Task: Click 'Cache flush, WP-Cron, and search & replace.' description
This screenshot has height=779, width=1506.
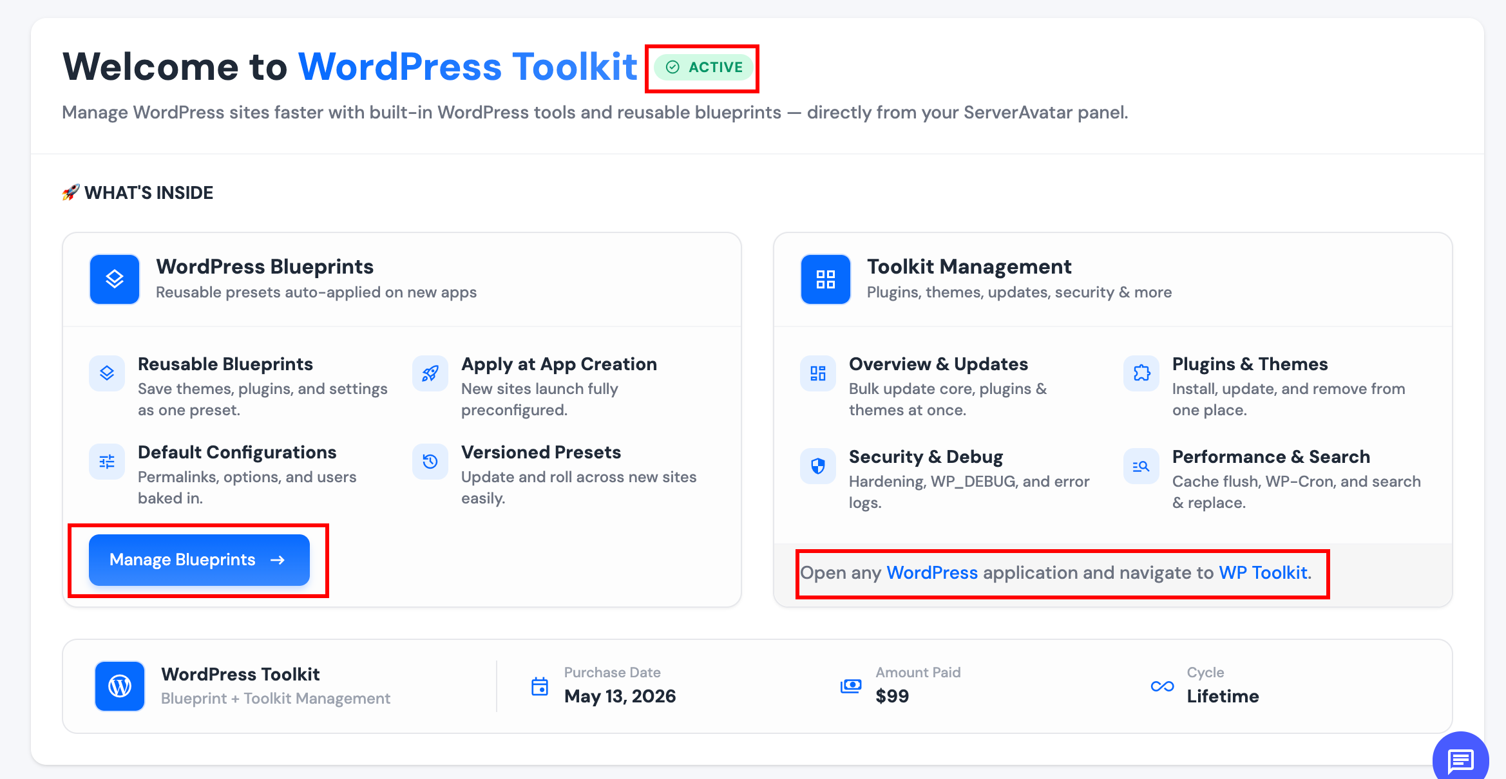Action: pos(1296,492)
